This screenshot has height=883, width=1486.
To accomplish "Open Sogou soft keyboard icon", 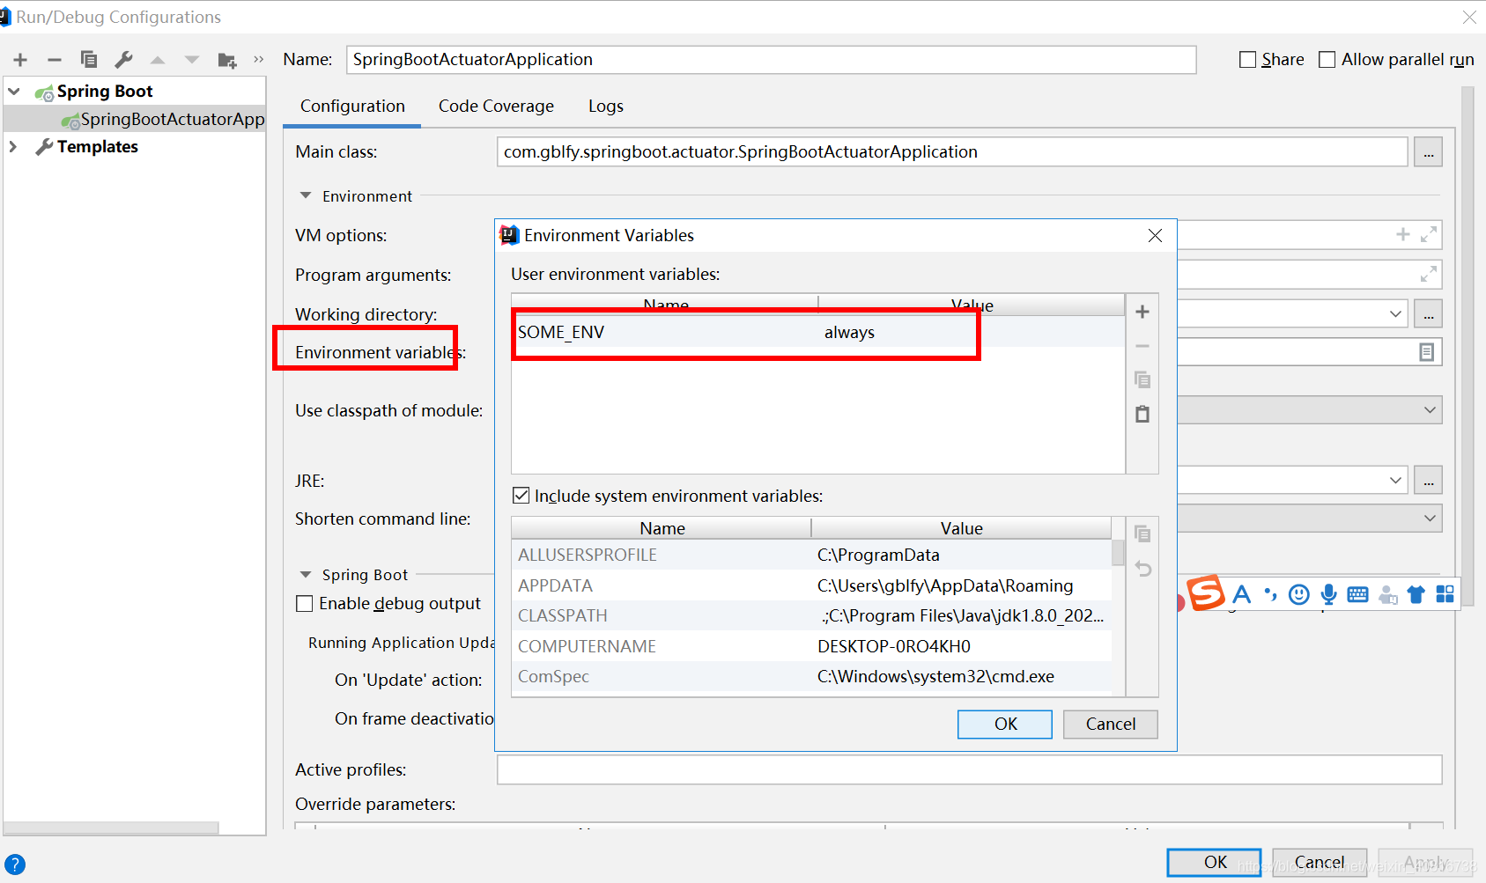I will point(1357,594).
